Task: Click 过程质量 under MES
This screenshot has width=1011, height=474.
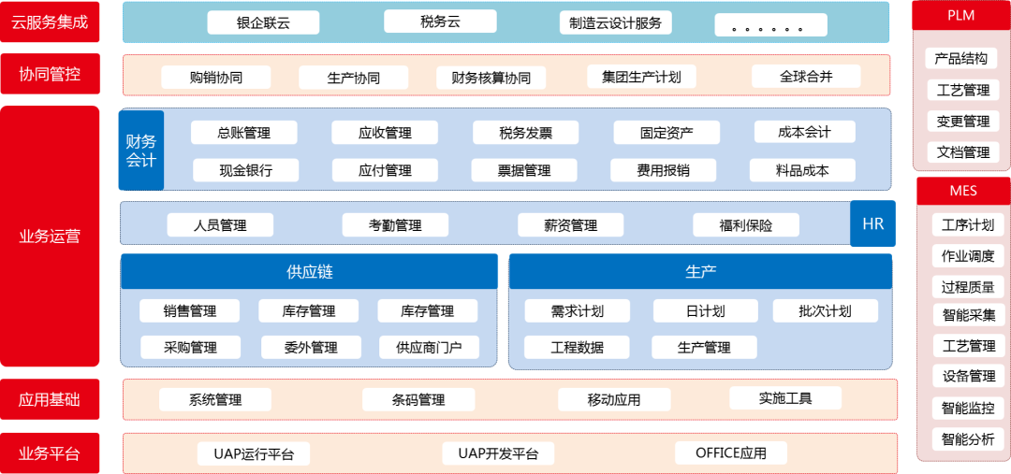Action: point(968,287)
